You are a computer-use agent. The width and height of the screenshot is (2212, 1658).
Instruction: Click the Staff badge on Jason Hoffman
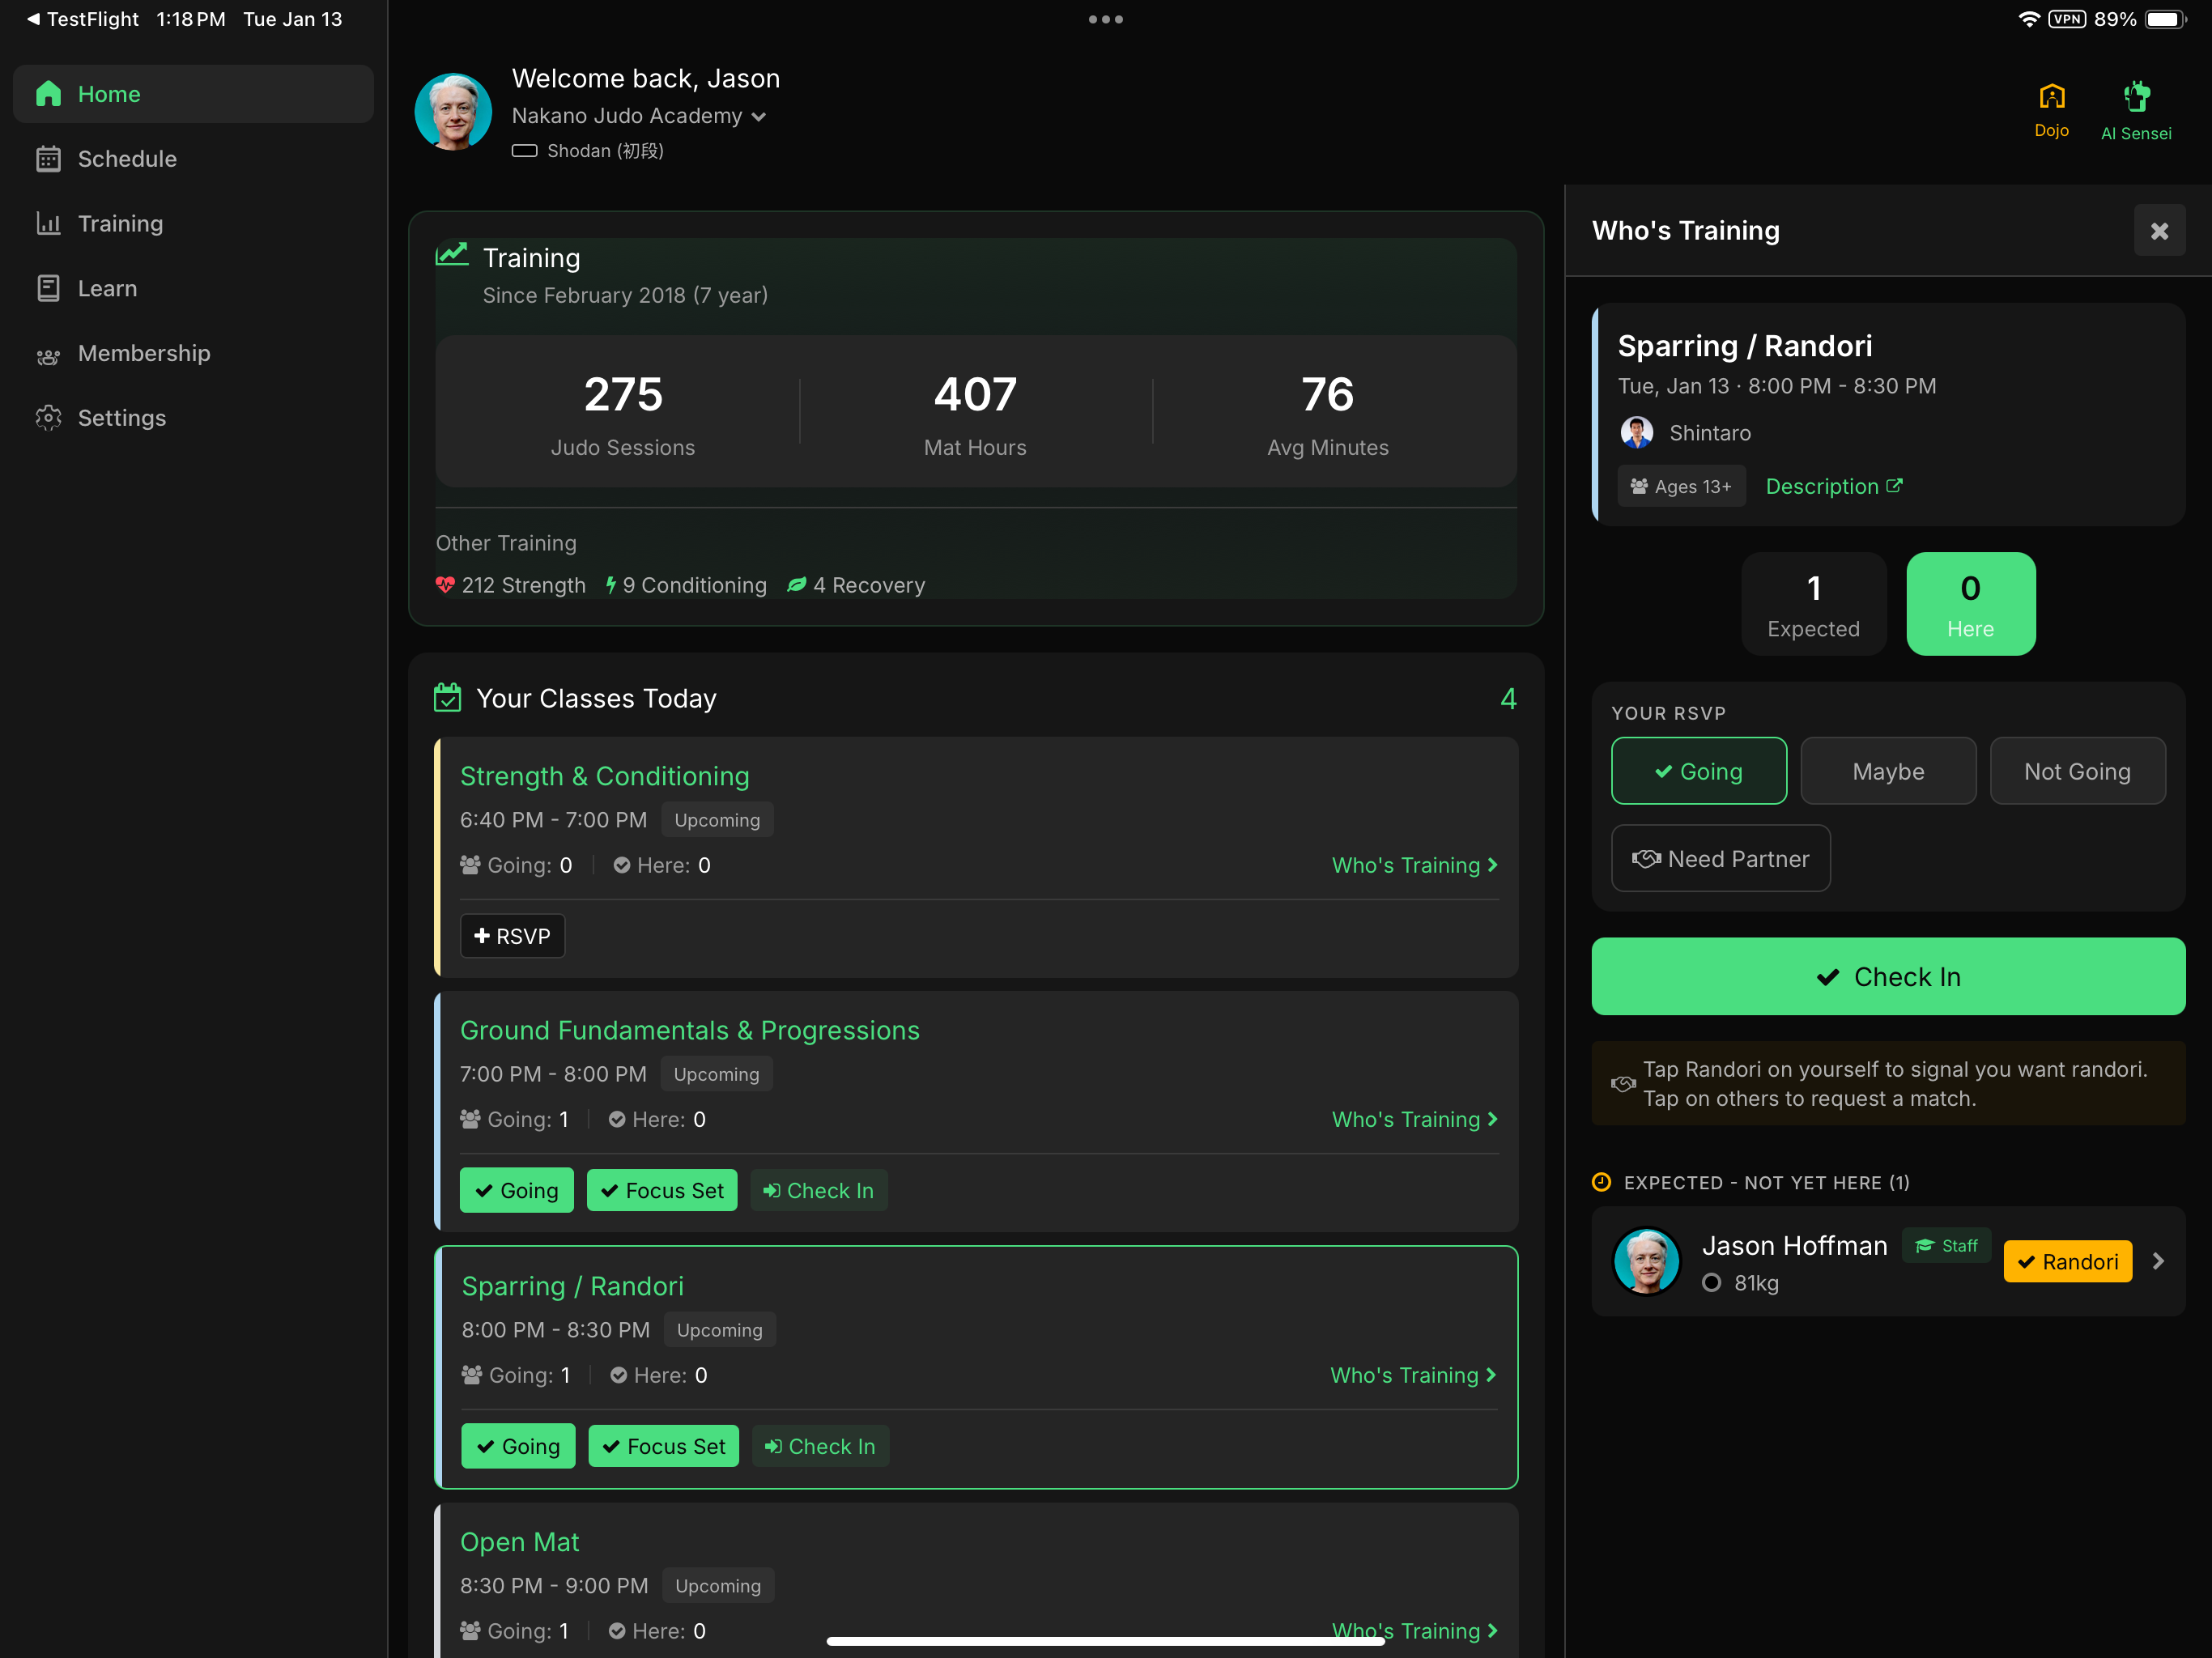(1945, 1245)
